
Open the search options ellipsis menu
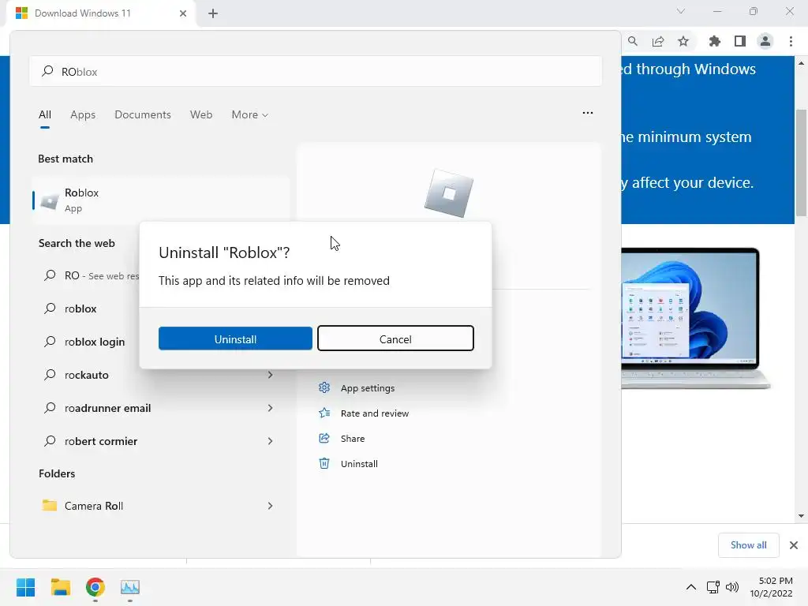point(587,113)
